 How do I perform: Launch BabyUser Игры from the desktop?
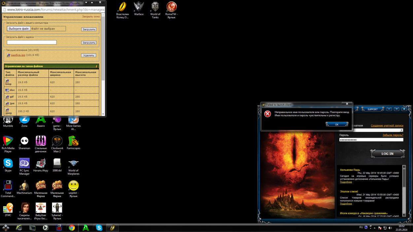click(x=41, y=211)
